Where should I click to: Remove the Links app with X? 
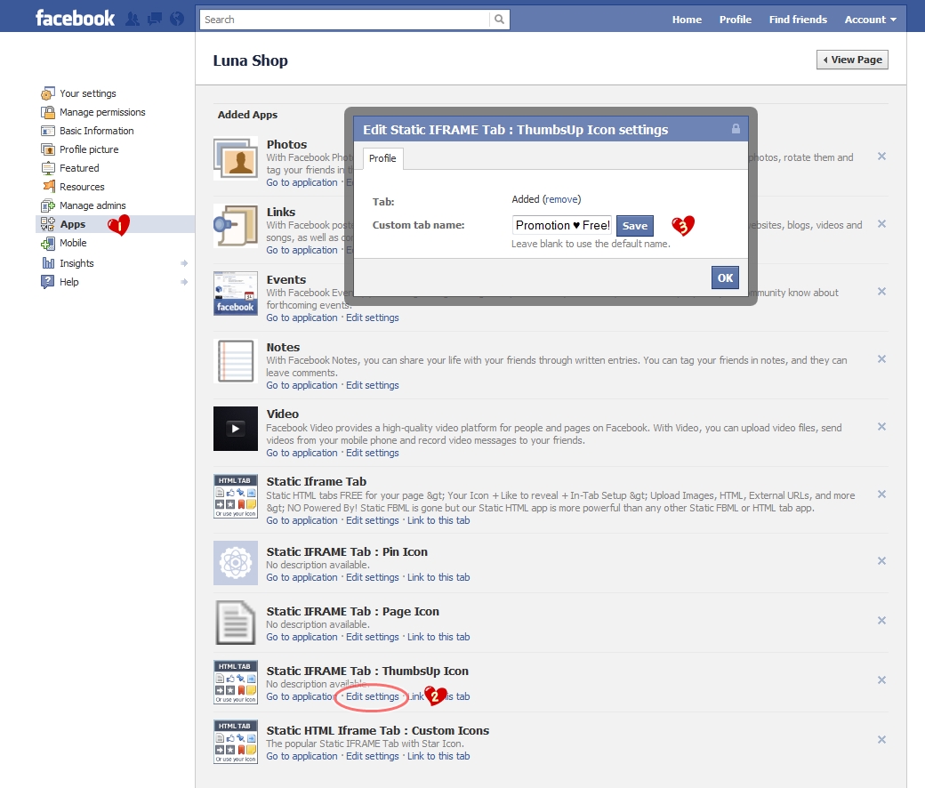point(882,224)
